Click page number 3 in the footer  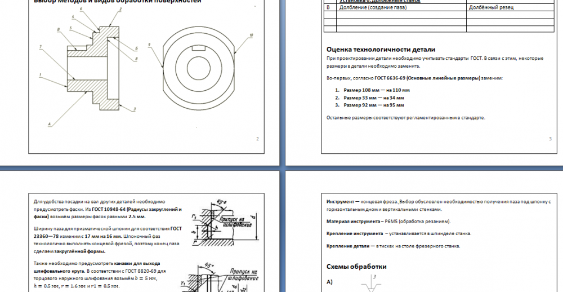(550, 139)
